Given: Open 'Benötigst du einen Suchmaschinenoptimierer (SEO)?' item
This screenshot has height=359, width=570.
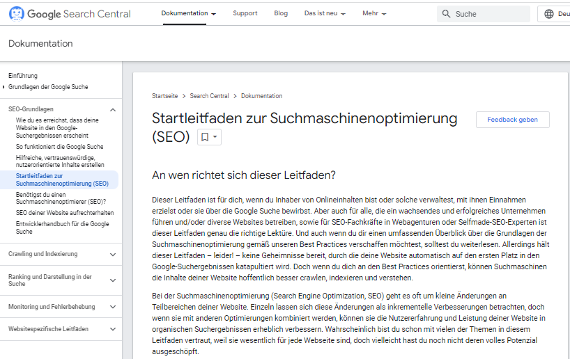Looking at the screenshot, I should coord(61,198).
